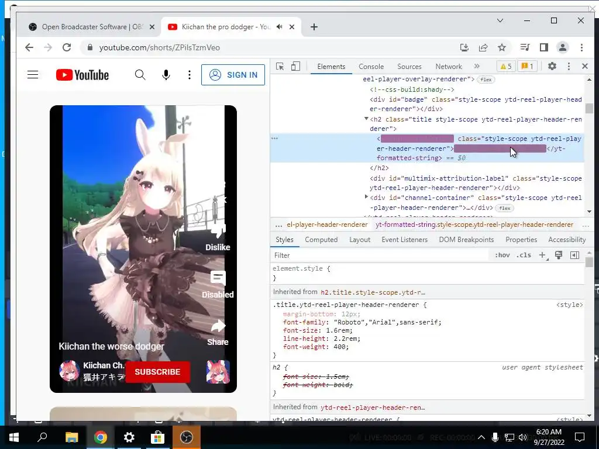Click the address bar URL
Viewport: 599px width, 449px height.
pyautogui.click(x=160, y=48)
